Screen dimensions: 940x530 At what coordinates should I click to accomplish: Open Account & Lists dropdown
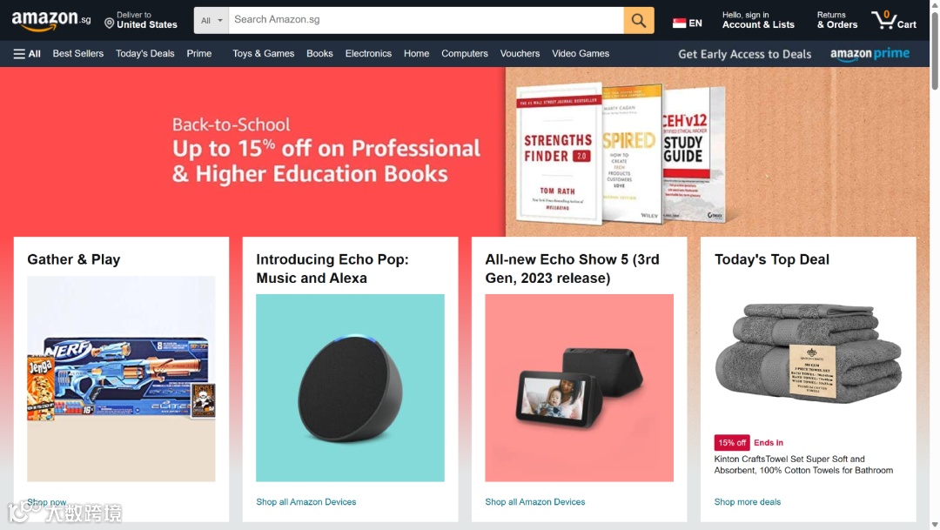click(758, 20)
